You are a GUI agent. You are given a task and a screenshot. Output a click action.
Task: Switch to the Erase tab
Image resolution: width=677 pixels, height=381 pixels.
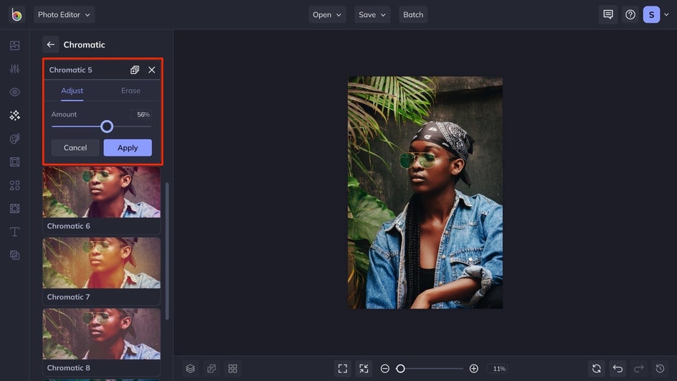click(131, 90)
